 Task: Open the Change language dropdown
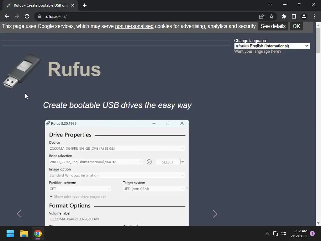click(272, 46)
